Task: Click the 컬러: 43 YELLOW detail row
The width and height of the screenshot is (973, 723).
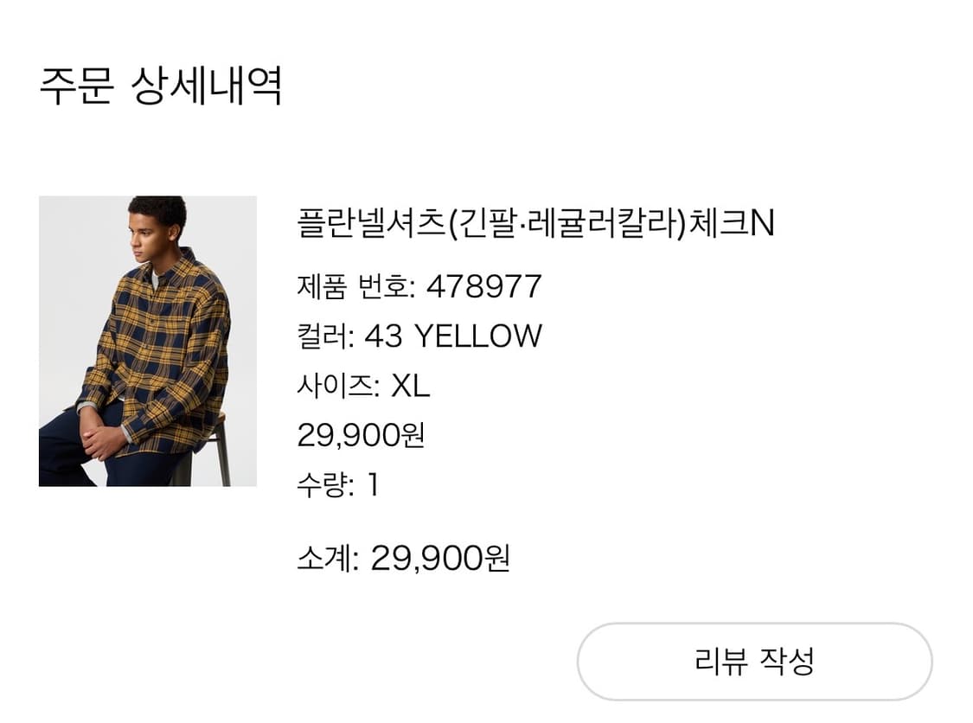Action: coord(419,336)
